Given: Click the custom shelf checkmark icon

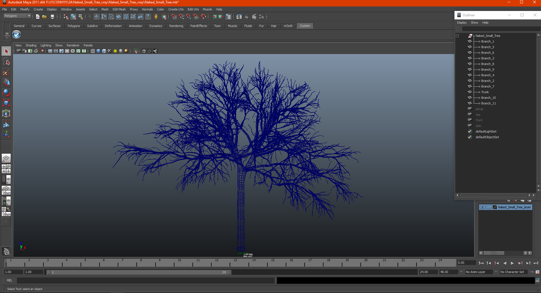Looking at the screenshot, I should point(17,35).
